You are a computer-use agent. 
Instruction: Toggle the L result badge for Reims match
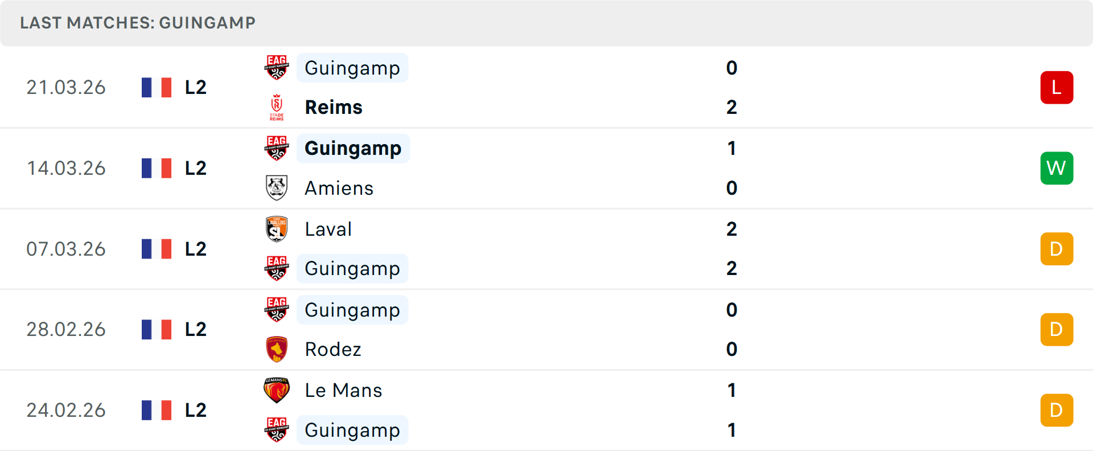(1057, 87)
